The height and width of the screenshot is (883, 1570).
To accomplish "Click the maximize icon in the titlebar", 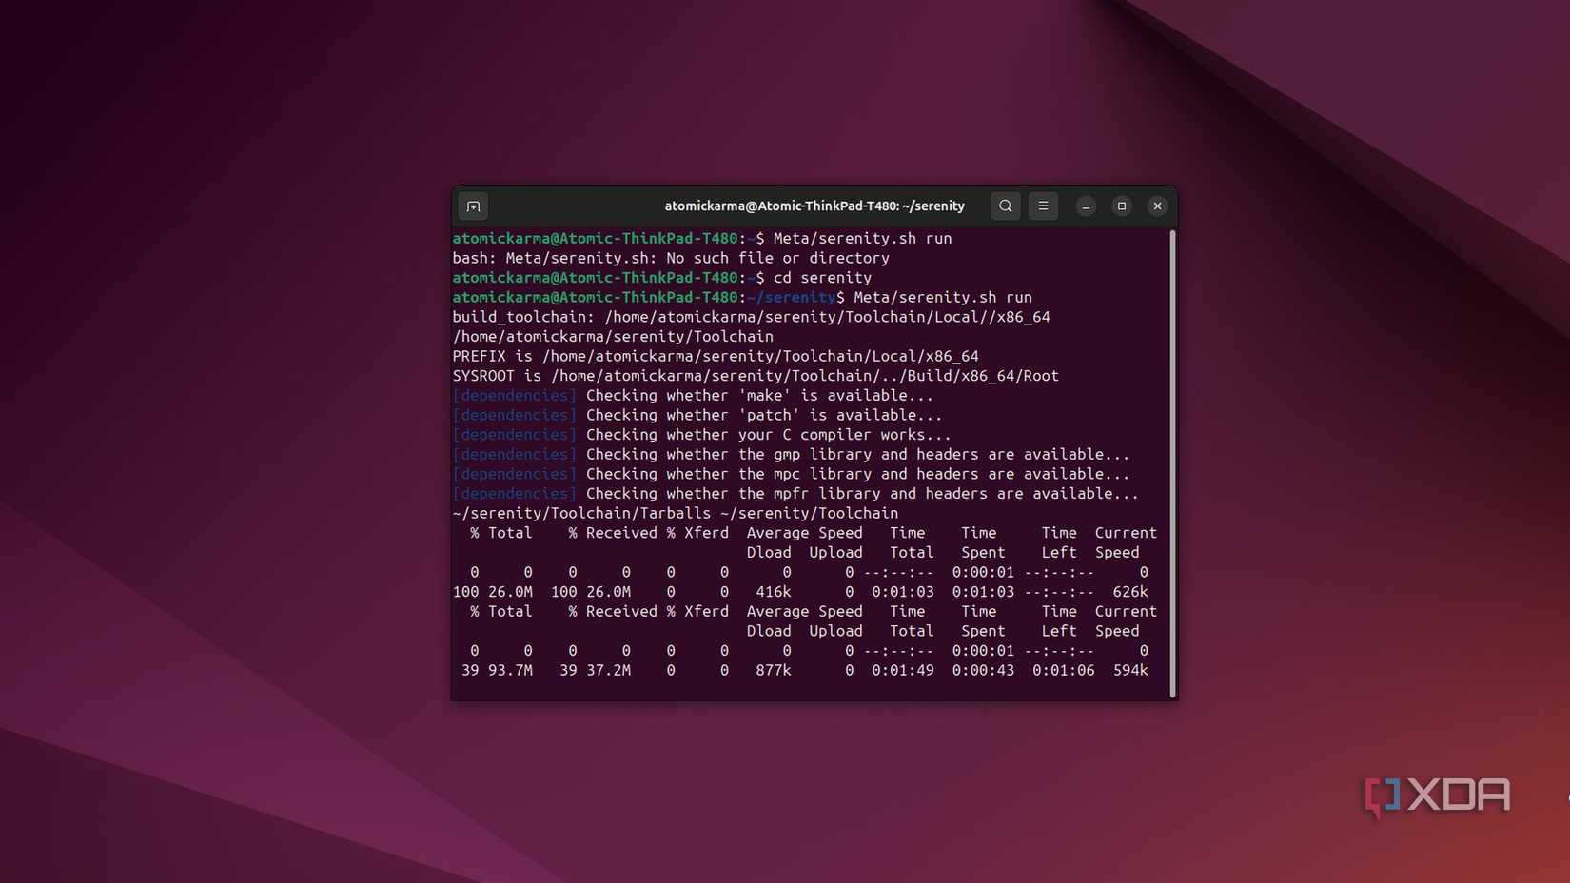I will point(1121,206).
